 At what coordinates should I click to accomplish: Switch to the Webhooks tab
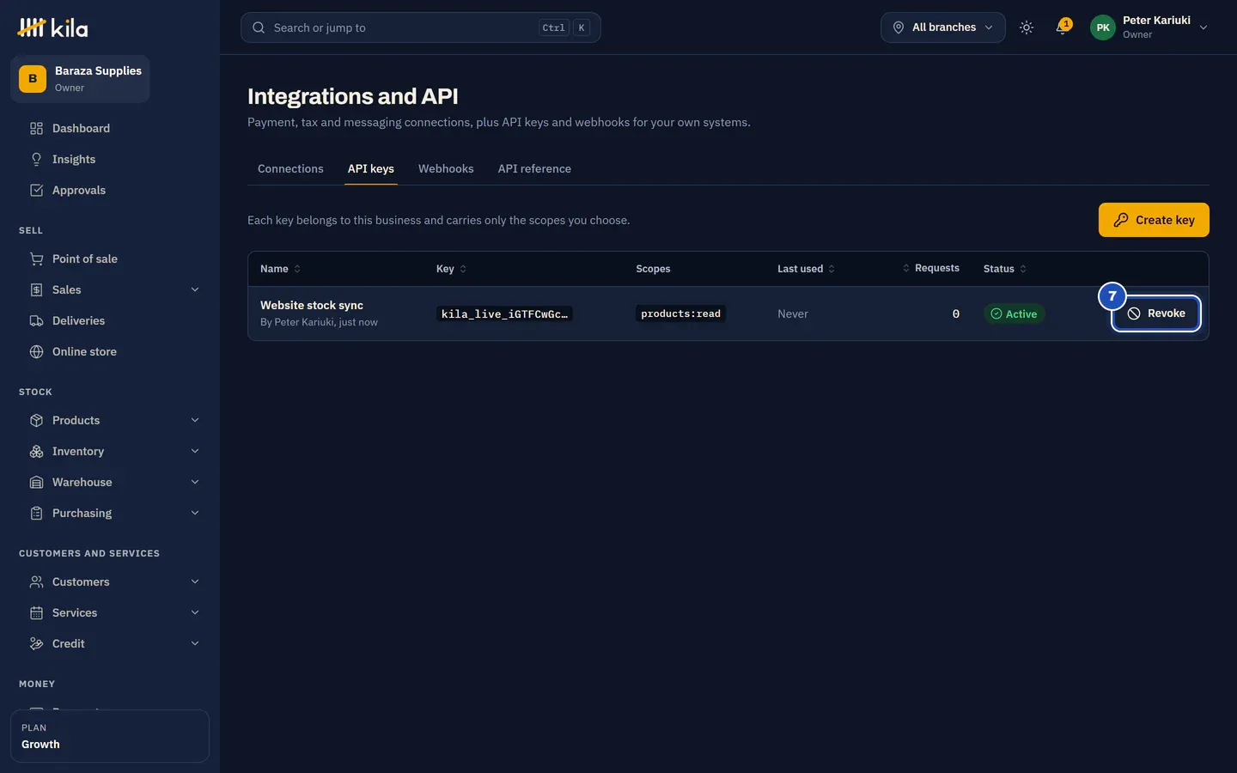(x=446, y=168)
